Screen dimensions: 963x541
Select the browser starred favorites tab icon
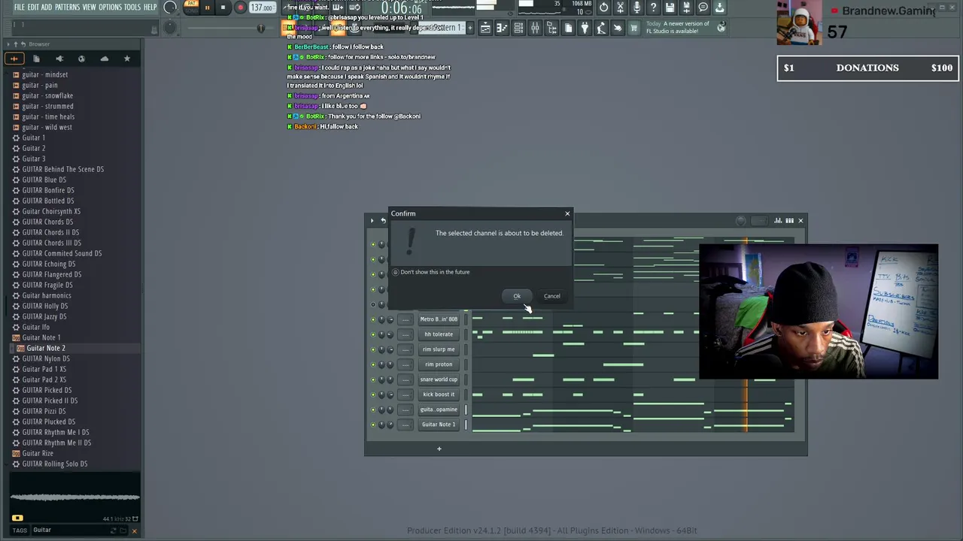click(x=126, y=59)
